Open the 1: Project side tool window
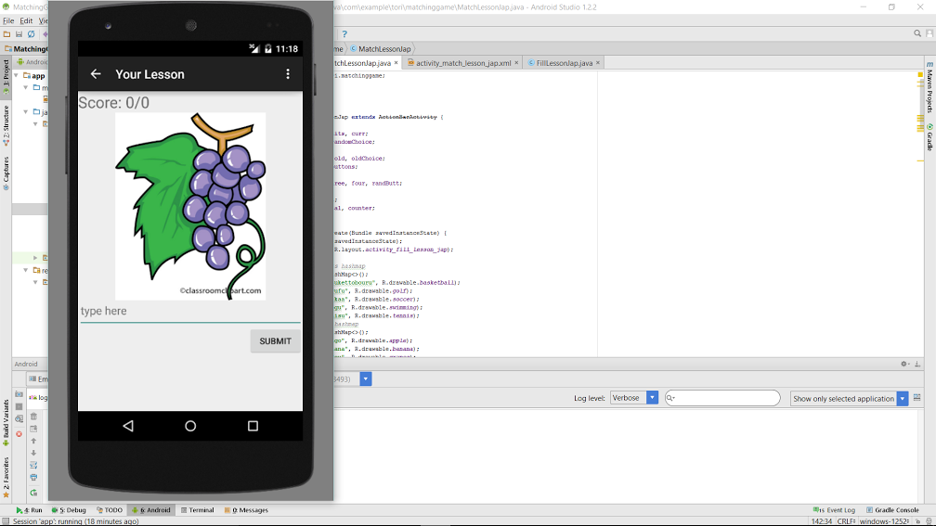The height and width of the screenshot is (526, 936). [6, 76]
